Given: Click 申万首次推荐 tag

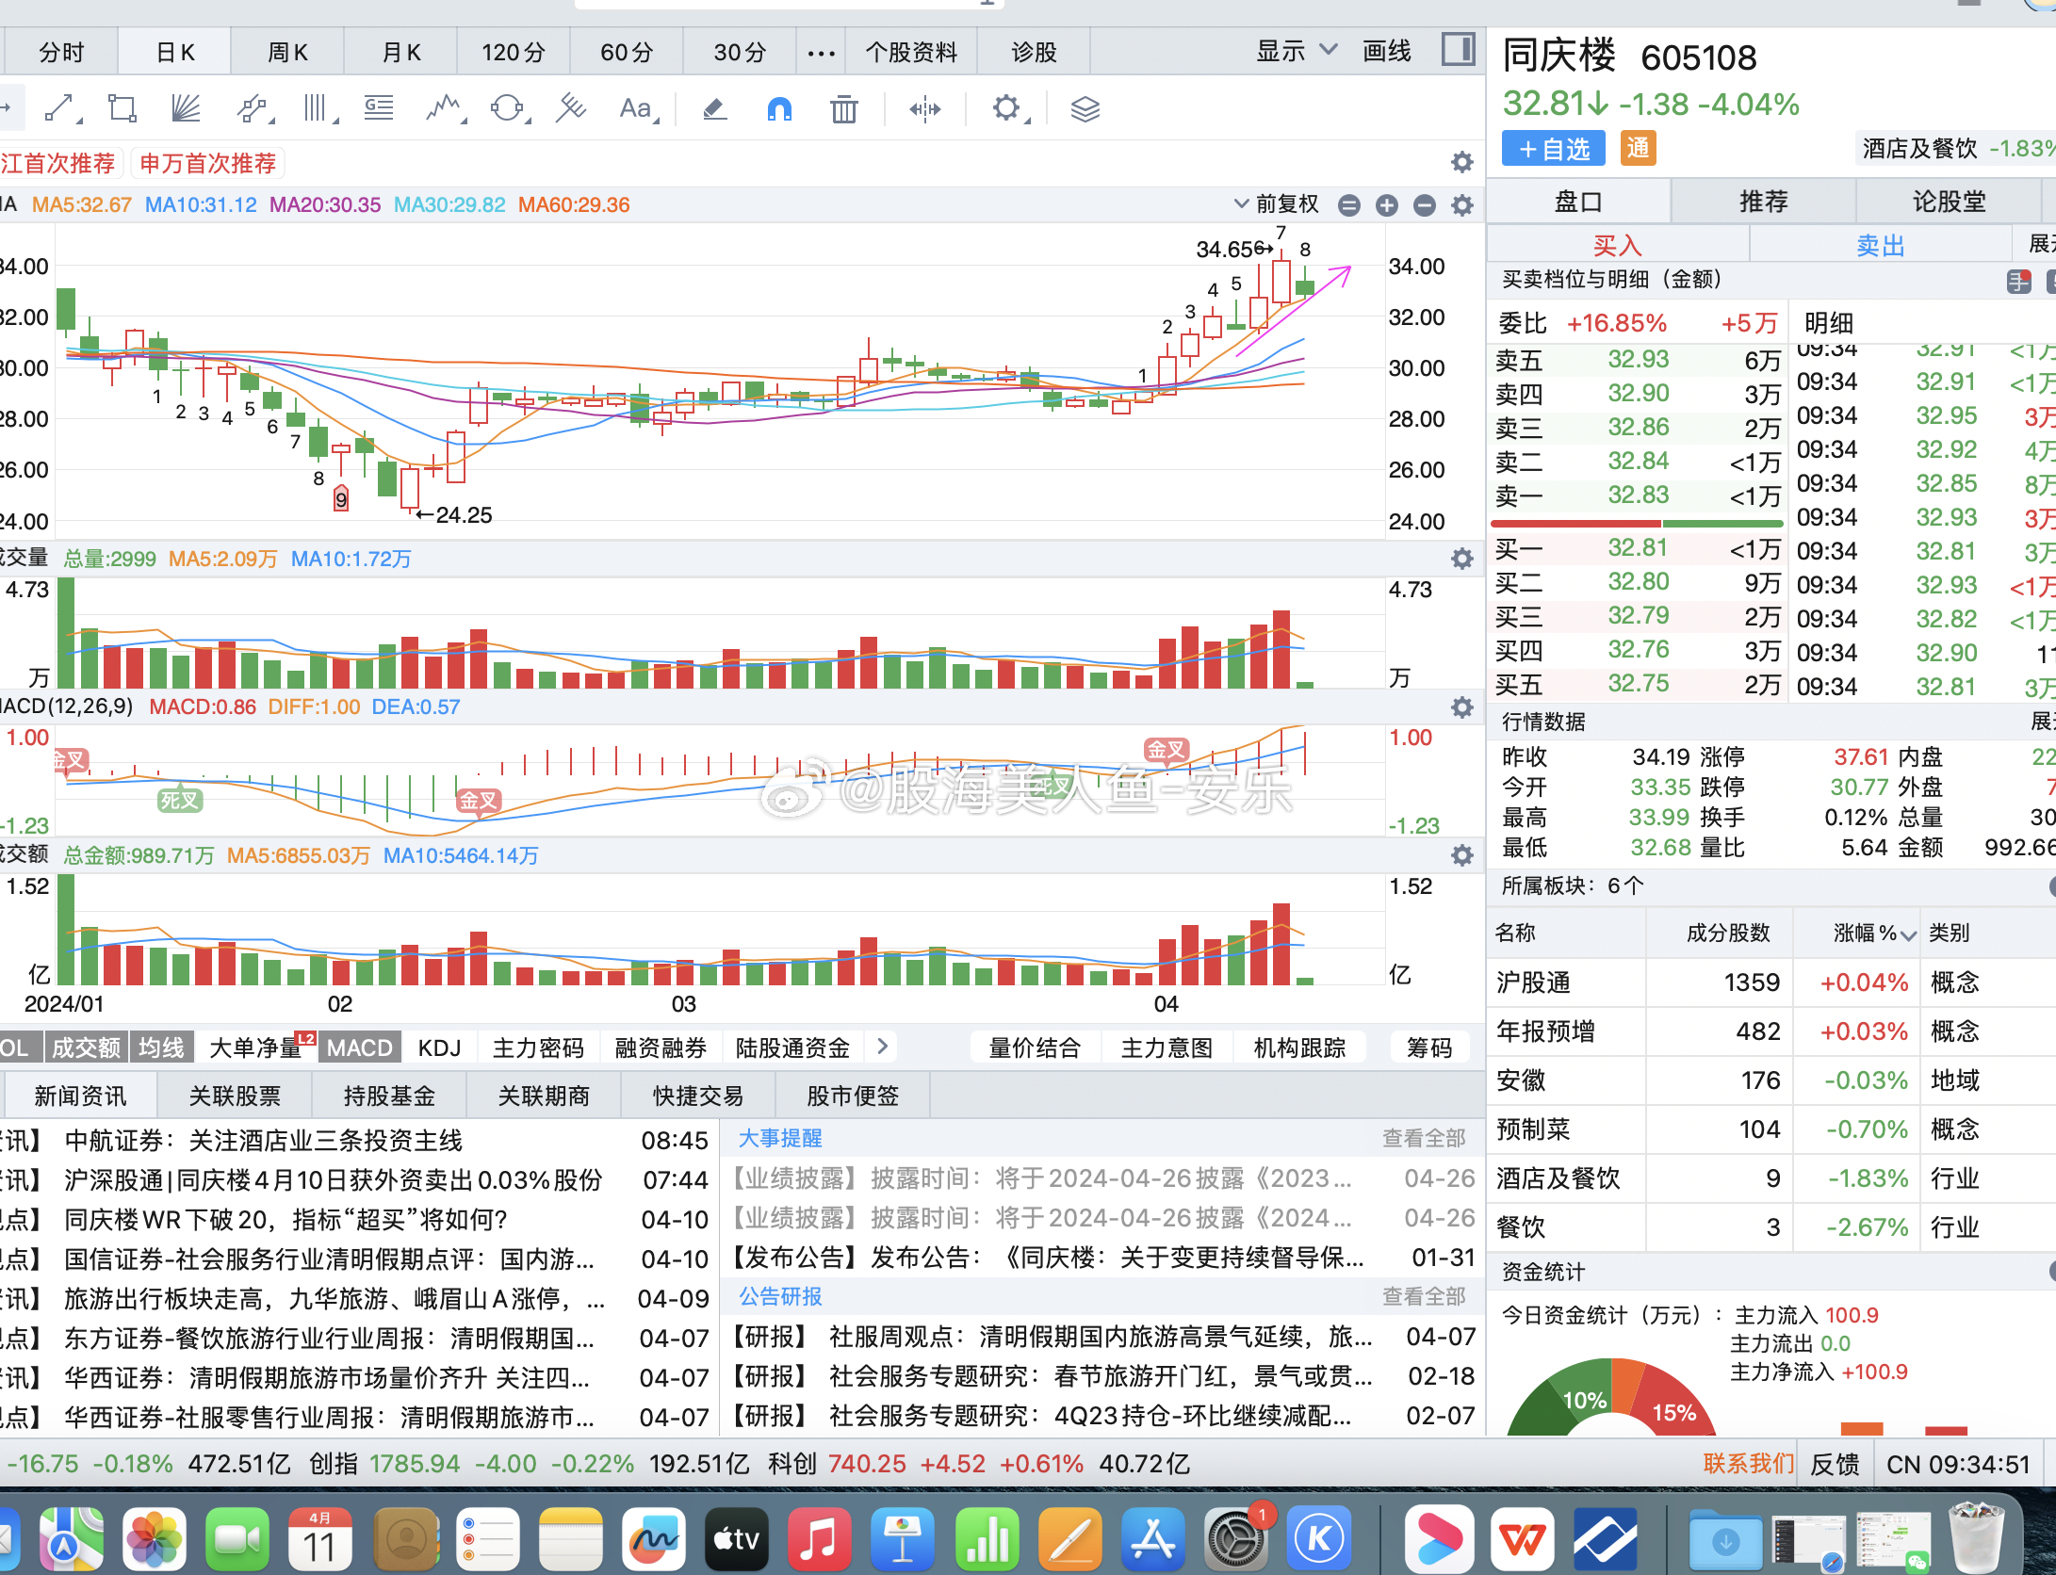Looking at the screenshot, I should point(208,163).
